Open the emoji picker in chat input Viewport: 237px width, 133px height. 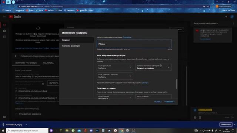click(x=195, y=117)
